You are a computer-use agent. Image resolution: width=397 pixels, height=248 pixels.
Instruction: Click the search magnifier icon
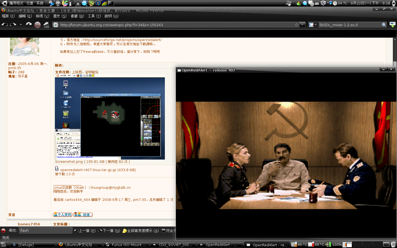(x=384, y=25)
